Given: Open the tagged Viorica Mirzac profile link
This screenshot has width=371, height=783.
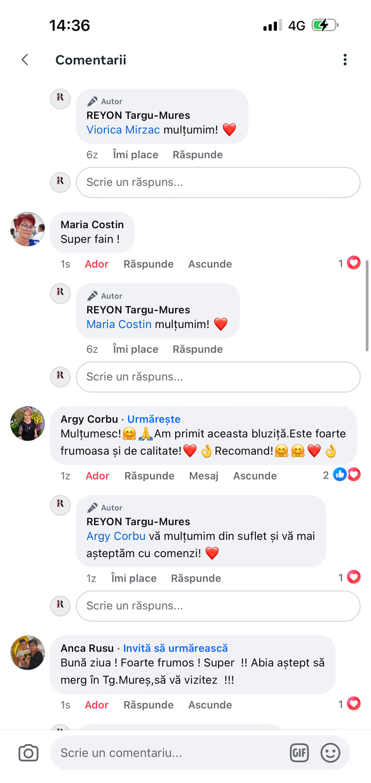Looking at the screenshot, I should coord(123,130).
